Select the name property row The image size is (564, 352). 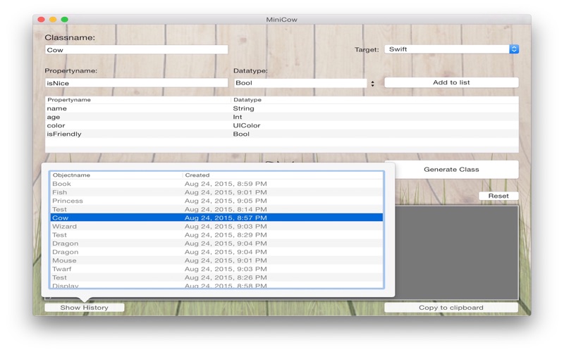(x=281, y=108)
